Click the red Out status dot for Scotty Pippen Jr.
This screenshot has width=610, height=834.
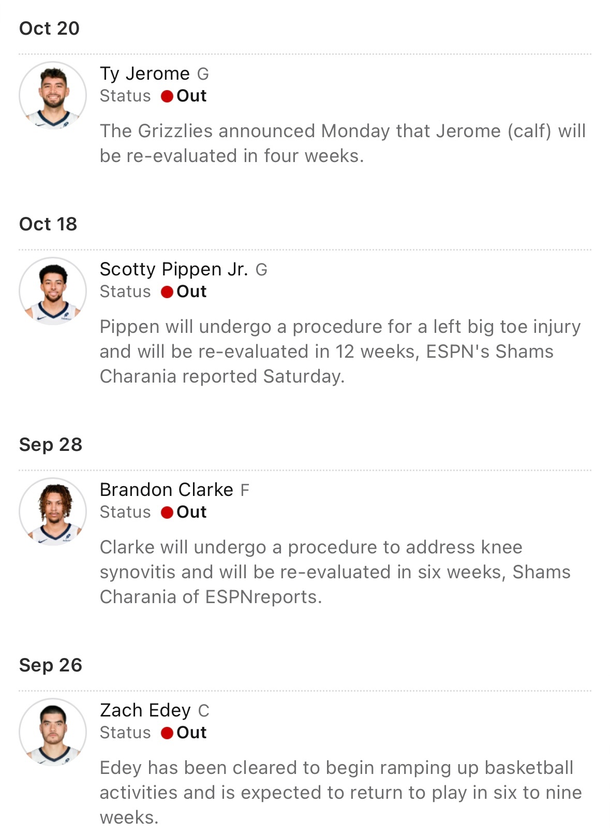167,292
